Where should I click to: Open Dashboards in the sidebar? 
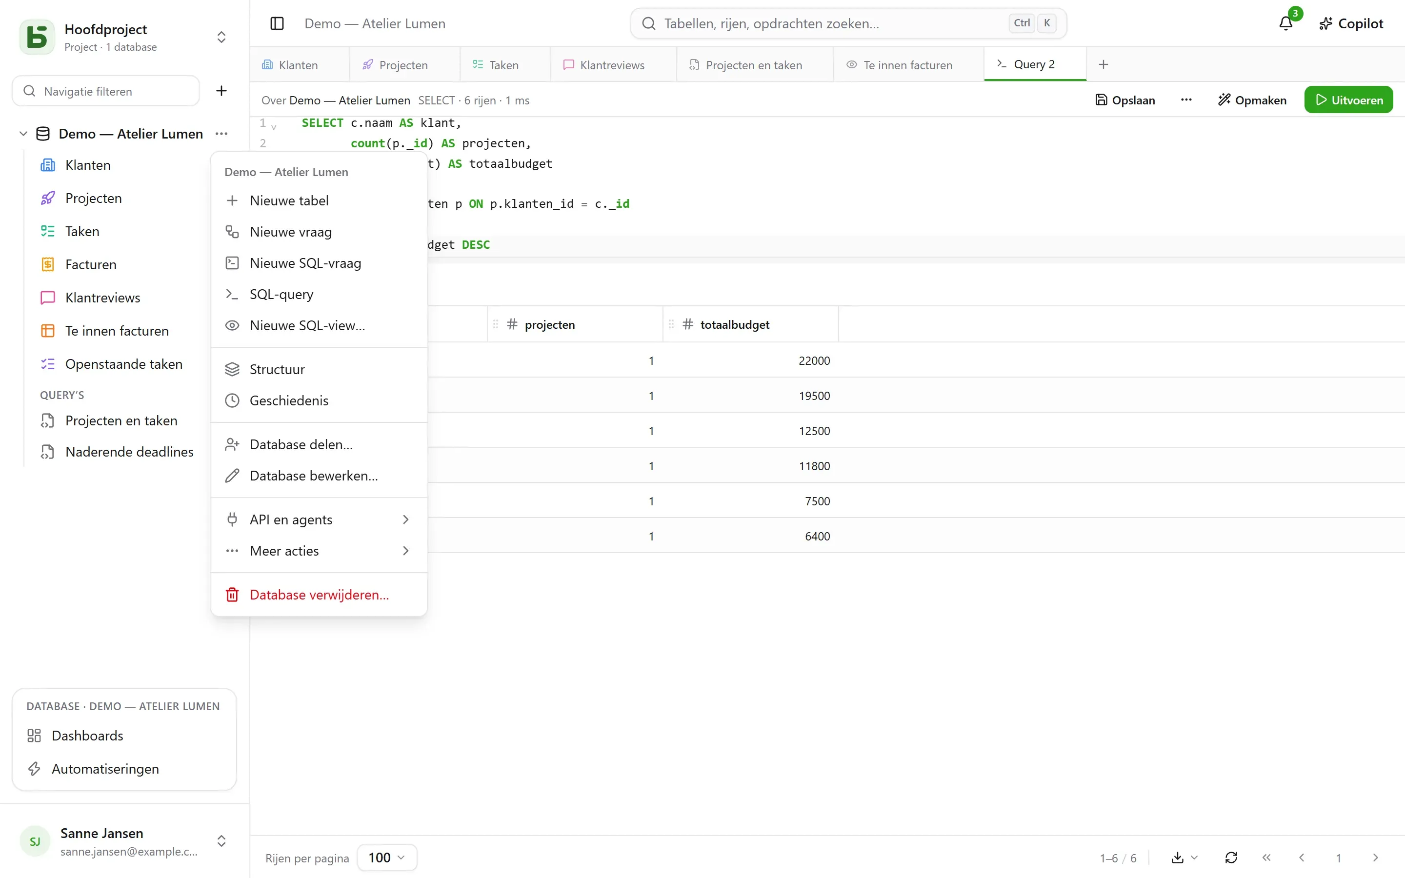coord(124,736)
